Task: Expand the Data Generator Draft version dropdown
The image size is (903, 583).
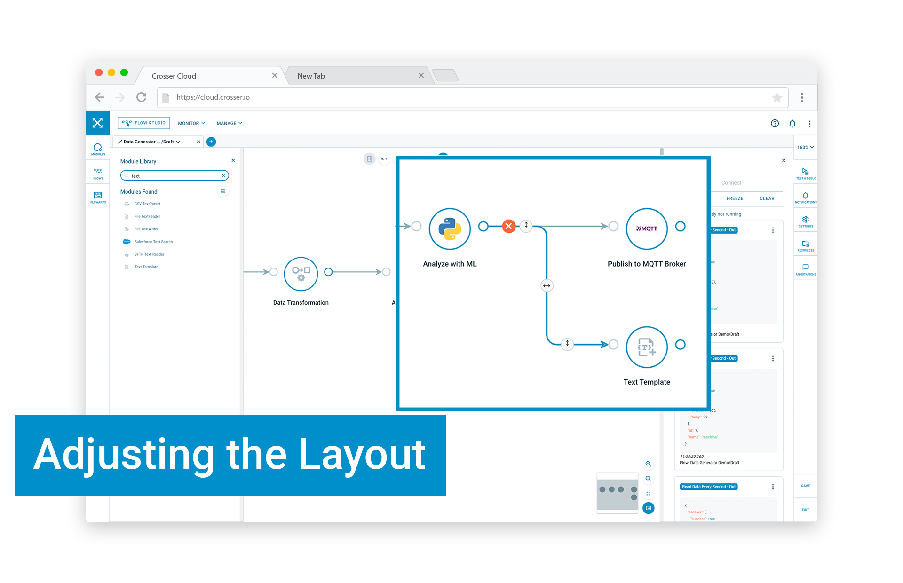Action: pyautogui.click(x=178, y=142)
